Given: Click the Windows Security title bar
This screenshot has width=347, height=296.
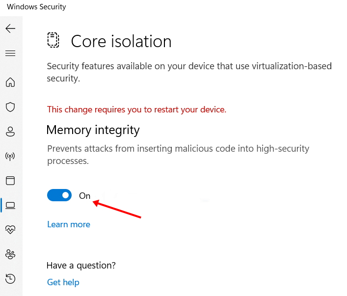Looking at the screenshot, I should pyautogui.click(x=37, y=7).
